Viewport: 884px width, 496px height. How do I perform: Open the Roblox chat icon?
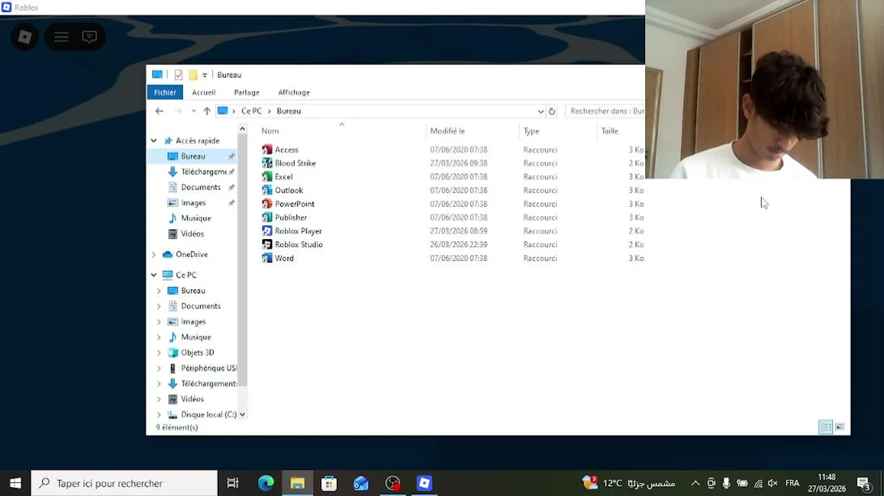90,37
